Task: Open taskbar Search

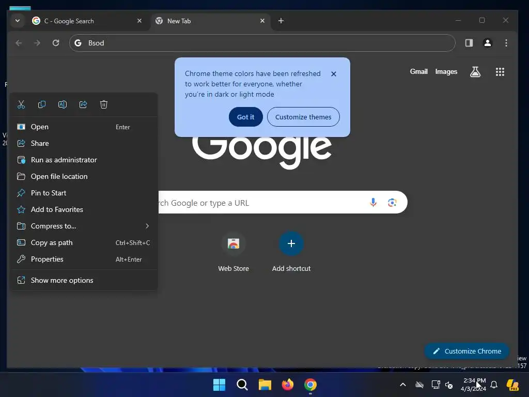Action: (x=242, y=385)
